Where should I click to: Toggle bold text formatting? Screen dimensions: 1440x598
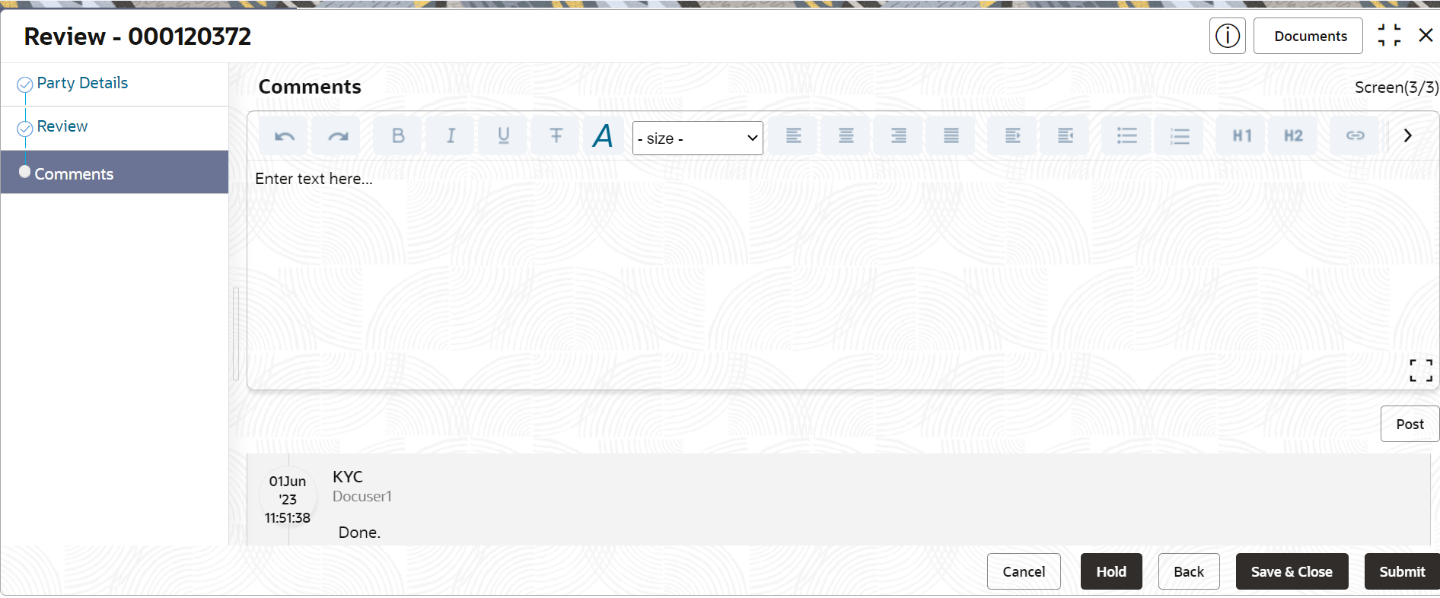click(x=397, y=136)
